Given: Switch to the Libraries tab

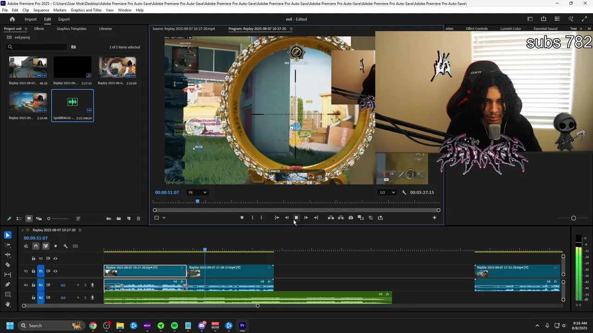Looking at the screenshot, I should coord(105,29).
